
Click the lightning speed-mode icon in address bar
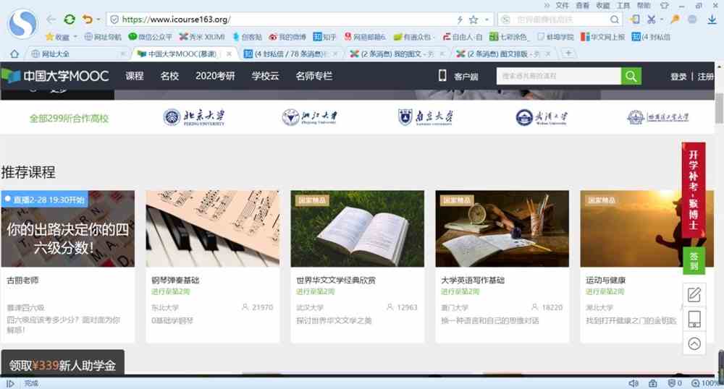coord(460,20)
